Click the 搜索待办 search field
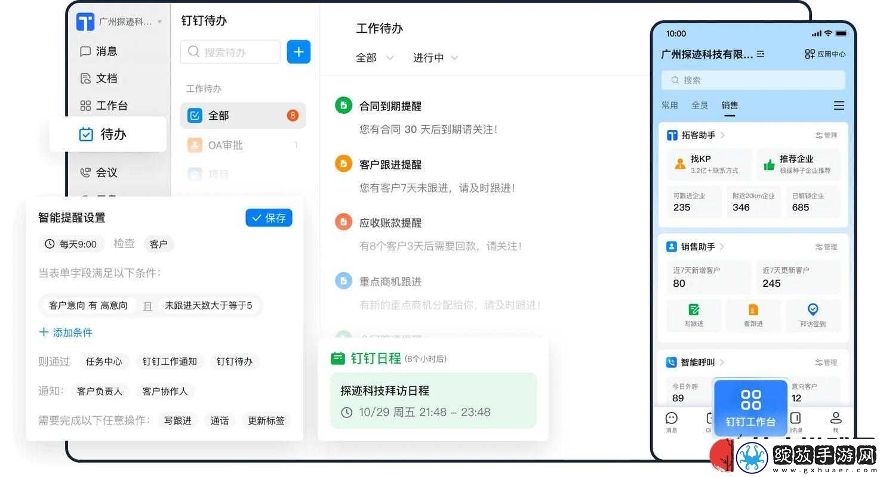The image size is (883, 477). [x=230, y=52]
